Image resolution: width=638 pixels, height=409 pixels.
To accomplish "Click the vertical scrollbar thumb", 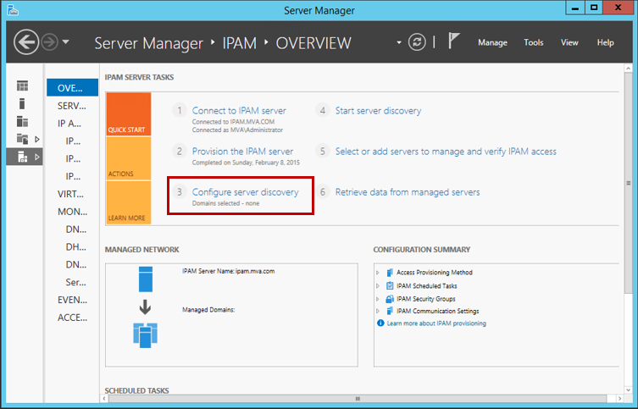I will tap(629, 183).
